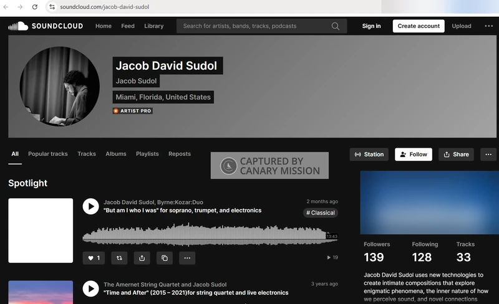Go to Home
Image resolution: width=499 pixels, height=304 pixels.
coord(104,26)
